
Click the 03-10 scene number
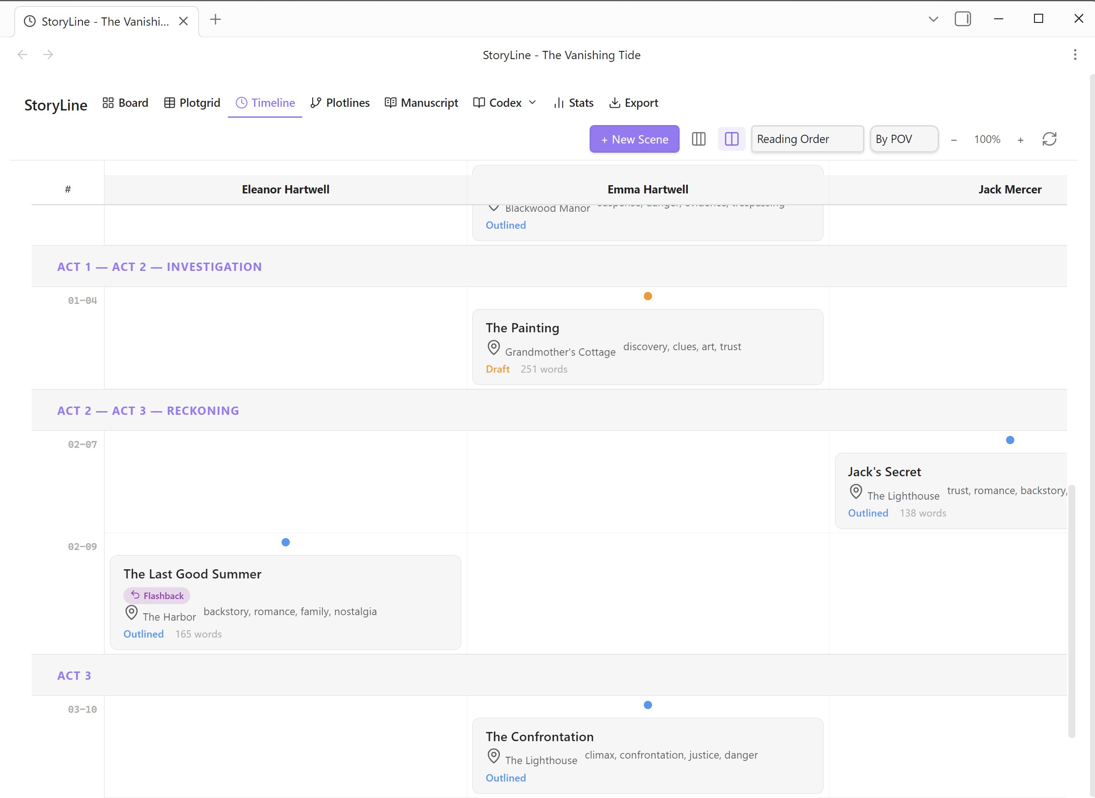pyautogui.click(x=82, y=710)
